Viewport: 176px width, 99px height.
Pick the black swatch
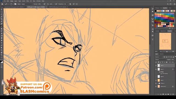[x=156, y=11]
